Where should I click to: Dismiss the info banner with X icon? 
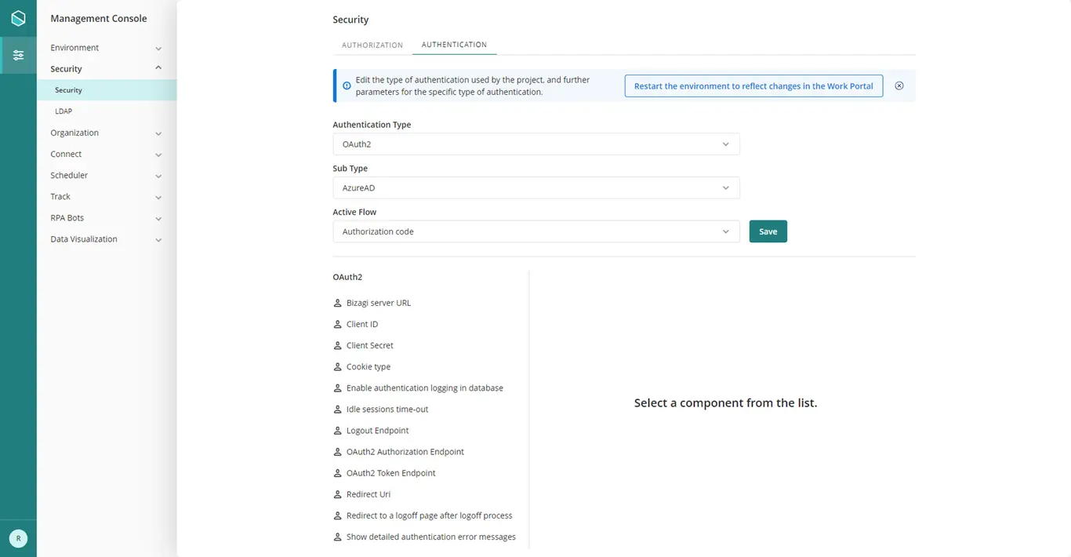coord(899,86)
